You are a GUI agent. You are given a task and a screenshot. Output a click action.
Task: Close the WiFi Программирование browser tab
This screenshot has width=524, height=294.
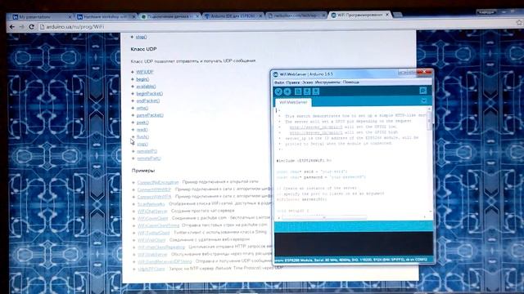pyautogui.click(x=387, y=15)
